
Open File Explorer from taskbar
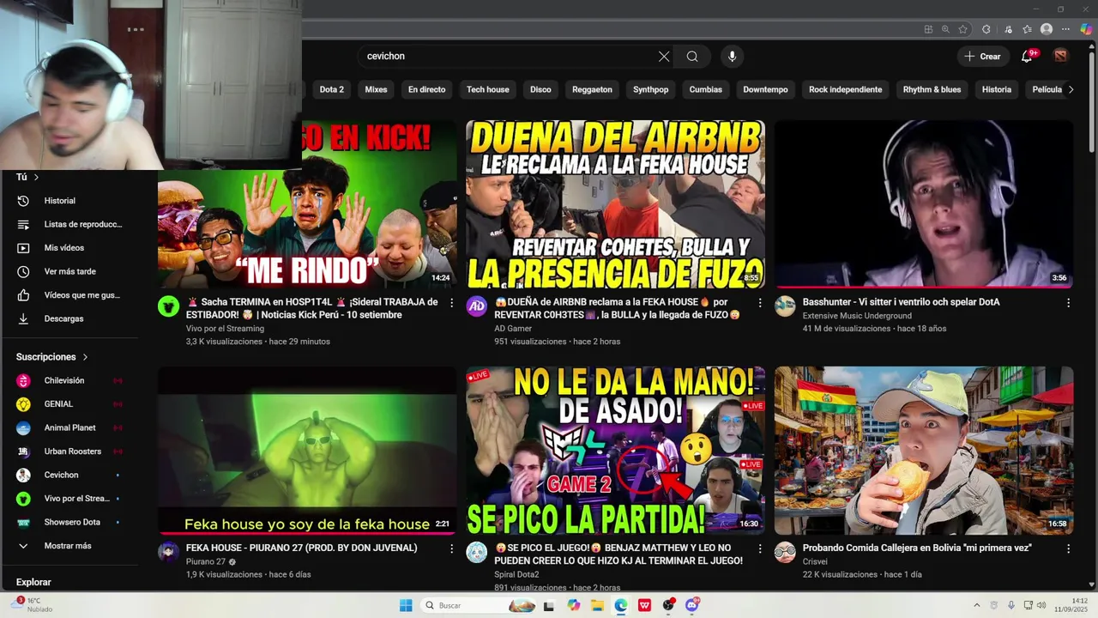[x=597, y=605]
